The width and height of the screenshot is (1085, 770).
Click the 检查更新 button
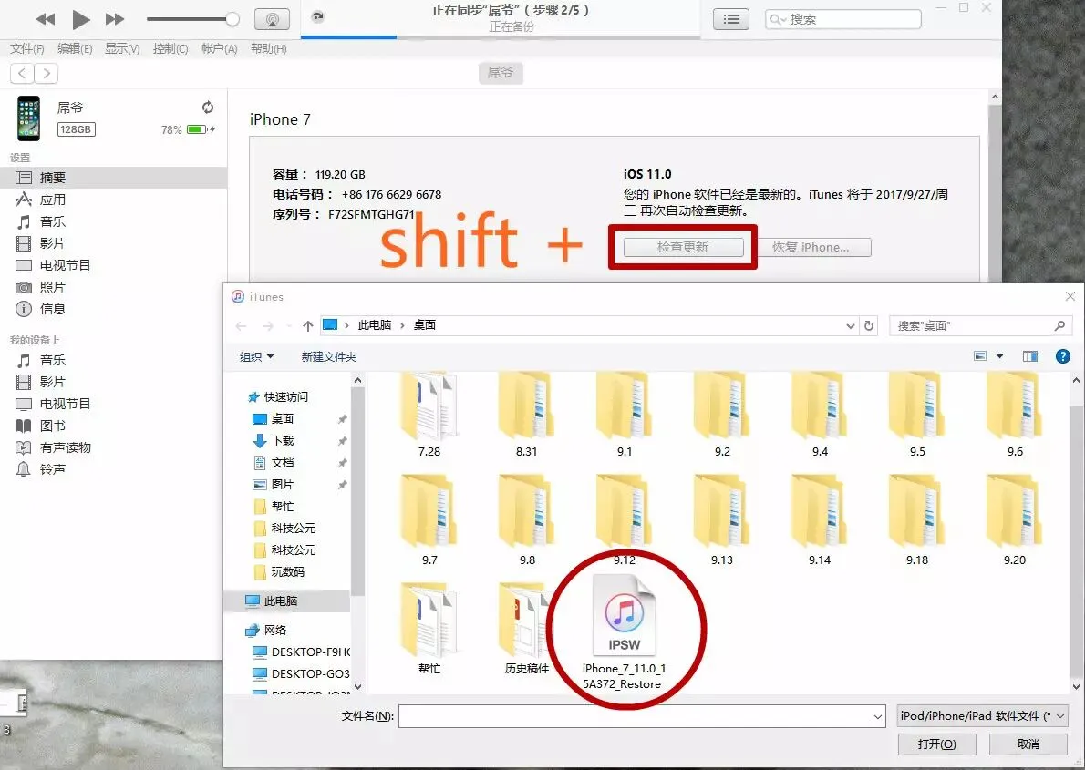click(x=683, y=247)
